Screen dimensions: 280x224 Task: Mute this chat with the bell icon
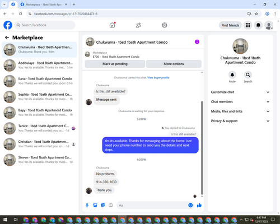232,75
